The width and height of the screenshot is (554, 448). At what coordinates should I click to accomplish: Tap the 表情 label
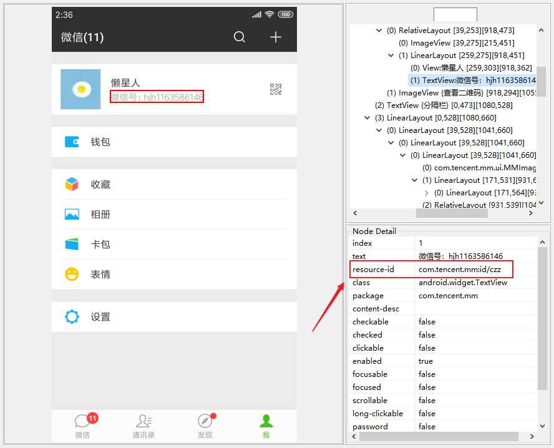coord(100,274)
